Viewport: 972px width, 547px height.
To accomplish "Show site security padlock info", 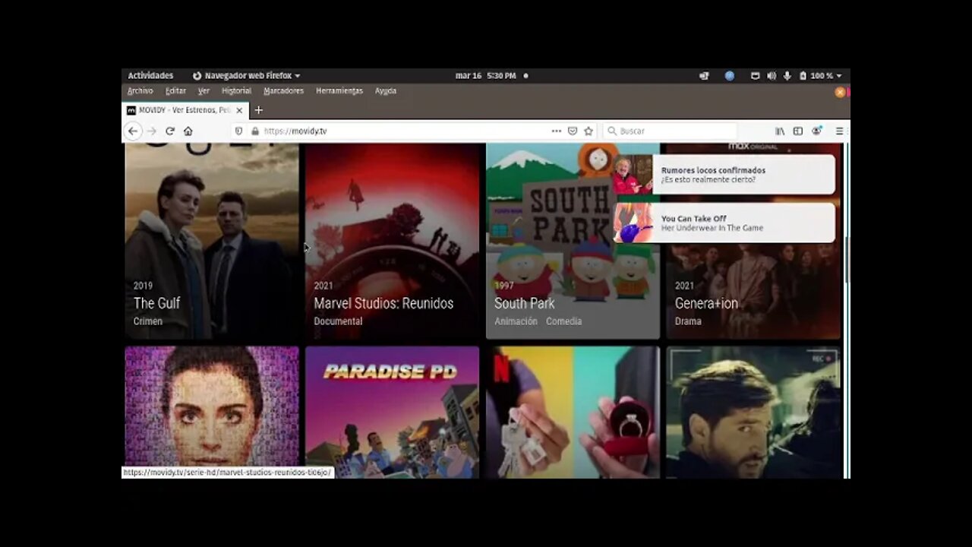I will [x=254, y=131].
